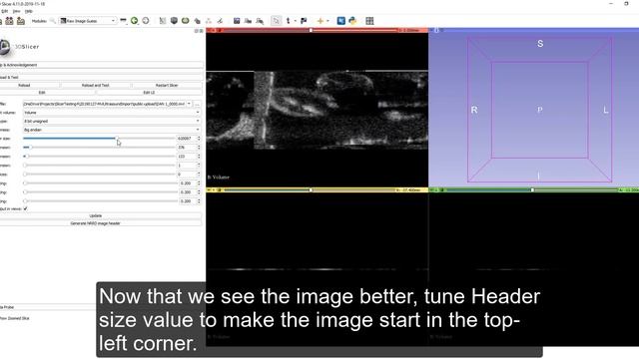Click the green slice offset slider handle
Screen dimensions: 639x359
[532, 190]
